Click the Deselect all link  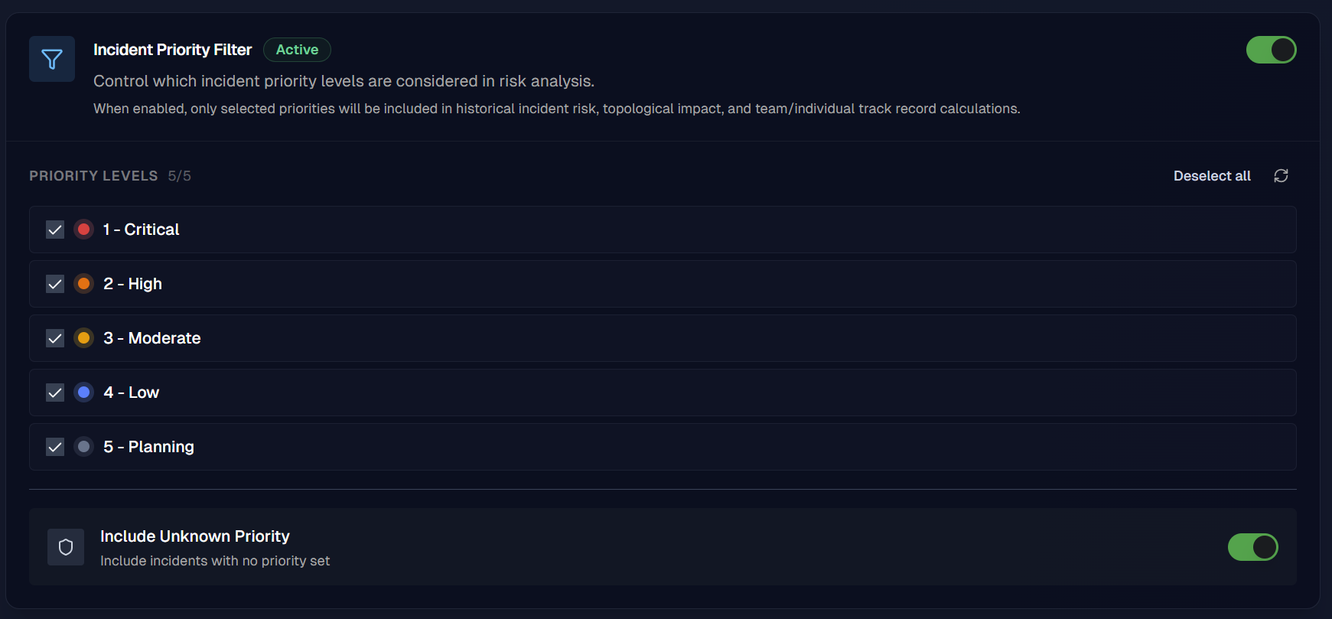click(1212, 175)
